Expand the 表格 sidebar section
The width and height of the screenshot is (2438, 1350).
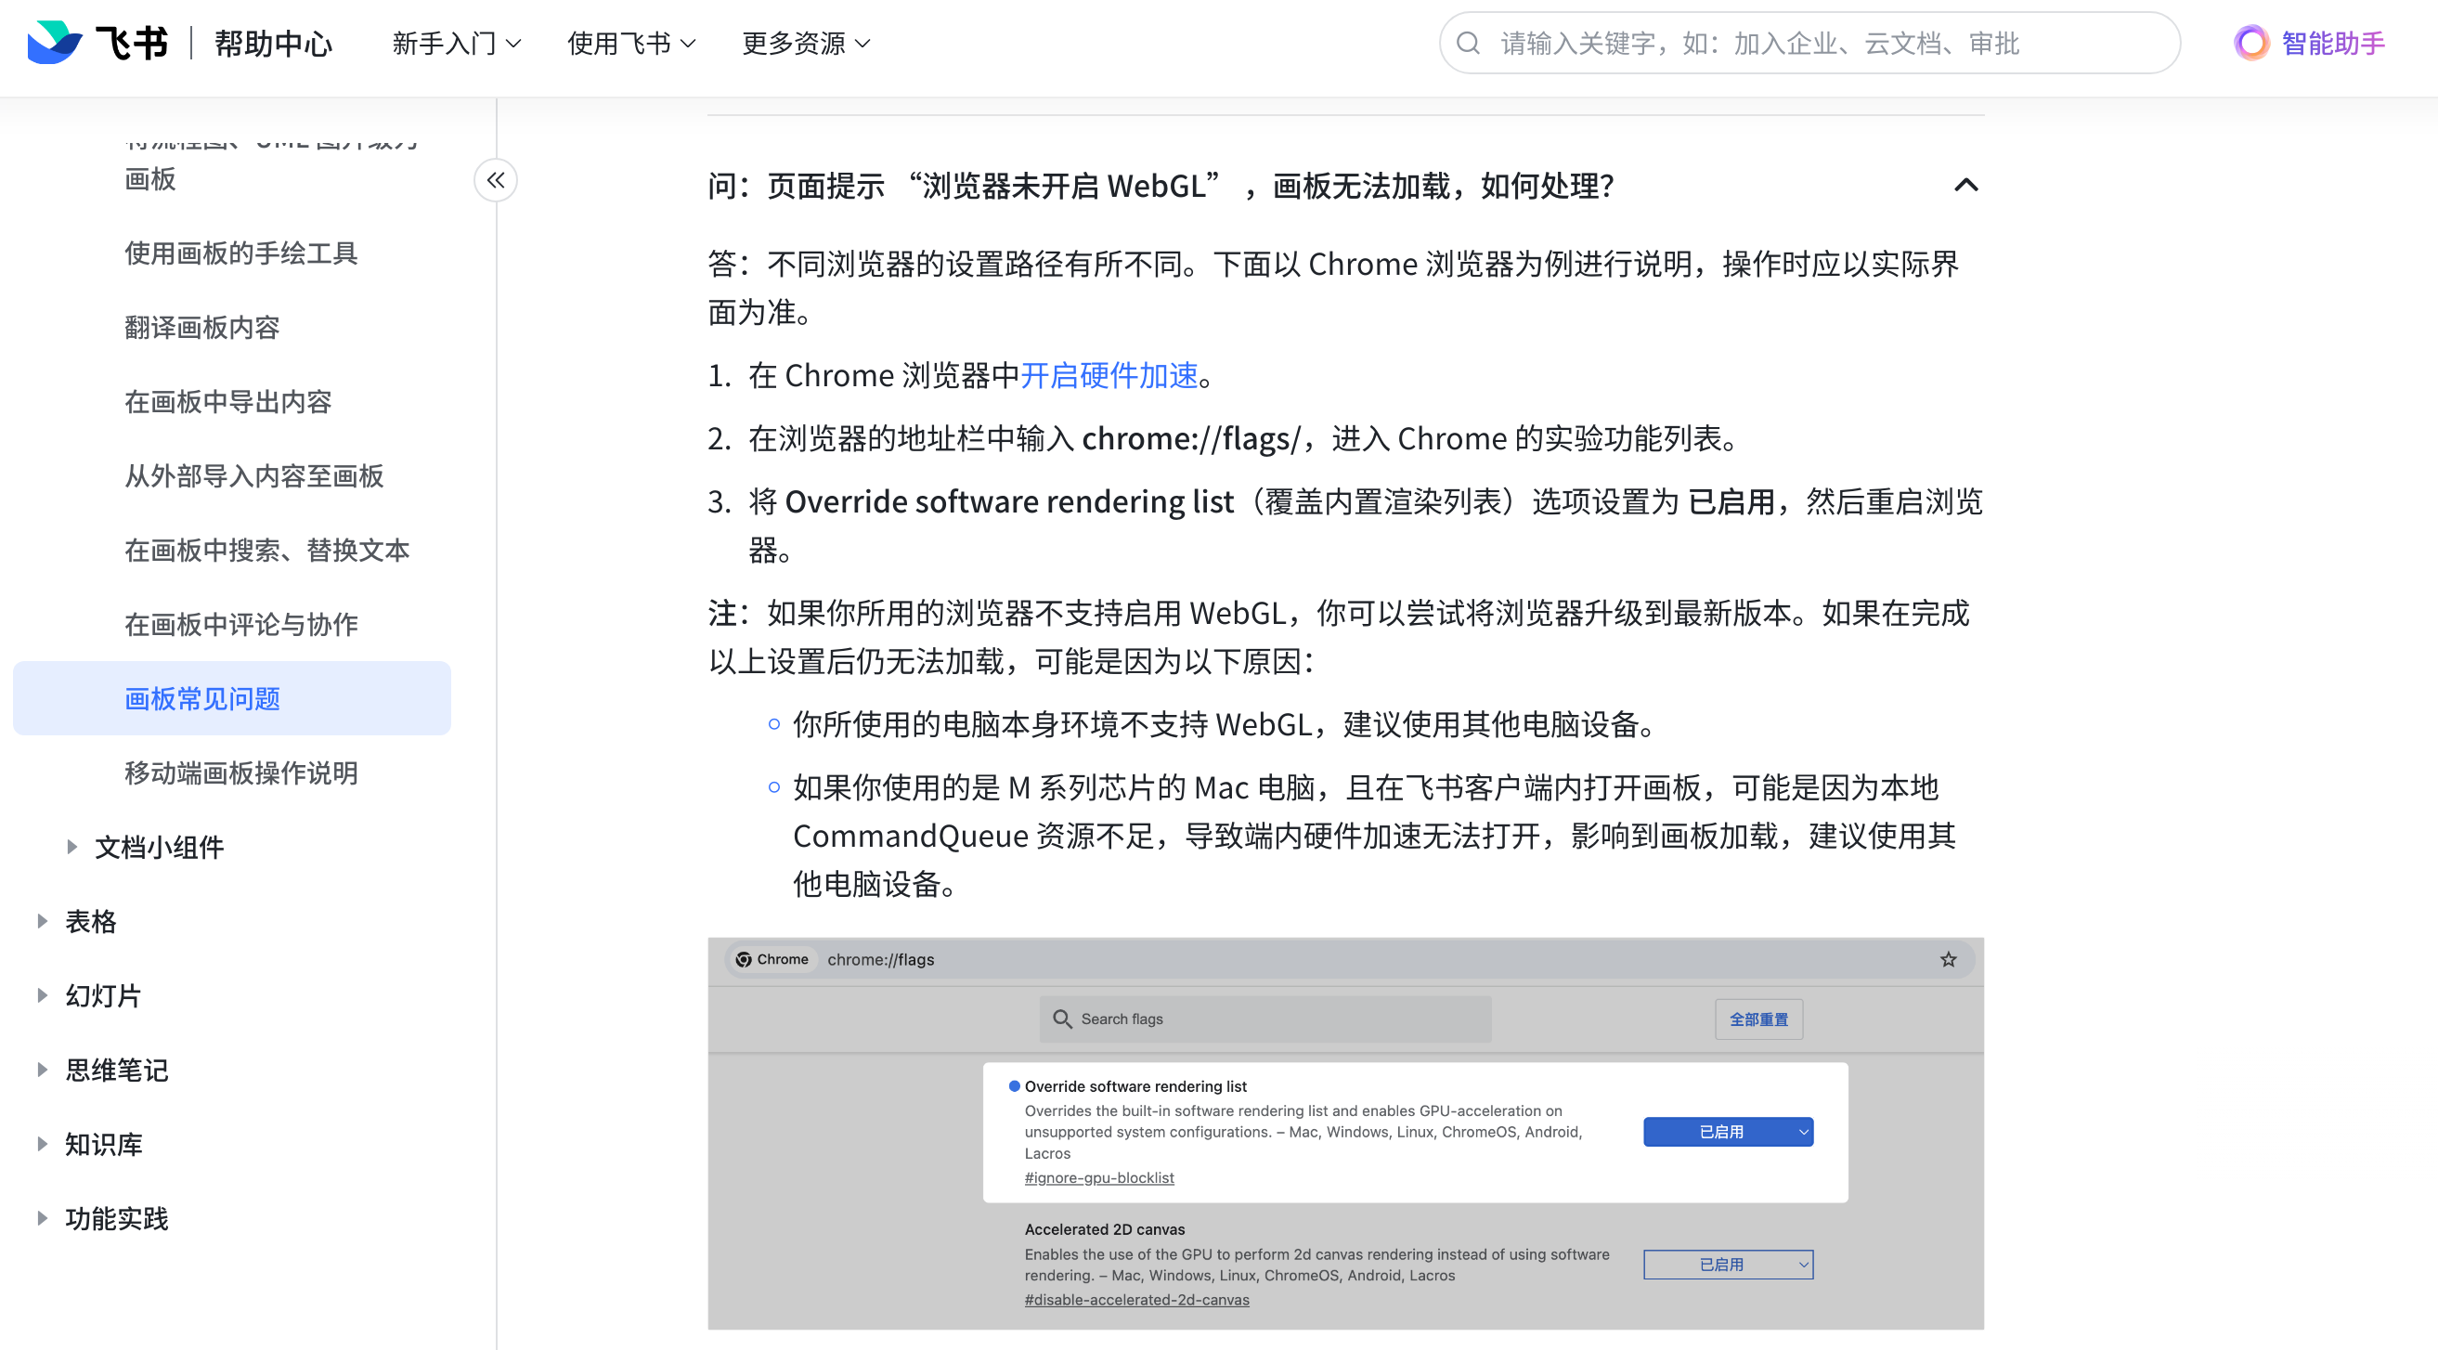43,921
